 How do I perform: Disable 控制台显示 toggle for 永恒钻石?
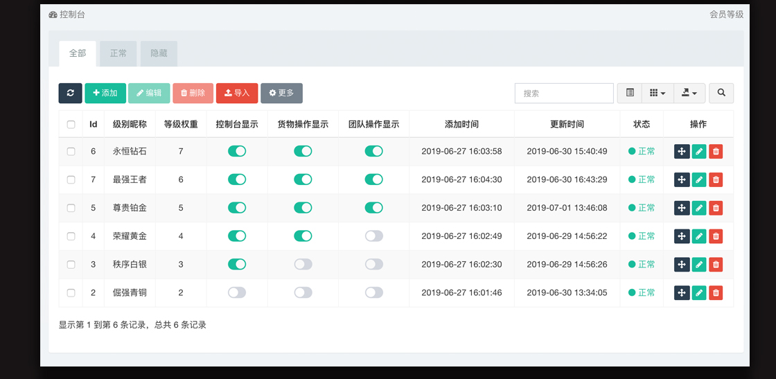point(237,151)
